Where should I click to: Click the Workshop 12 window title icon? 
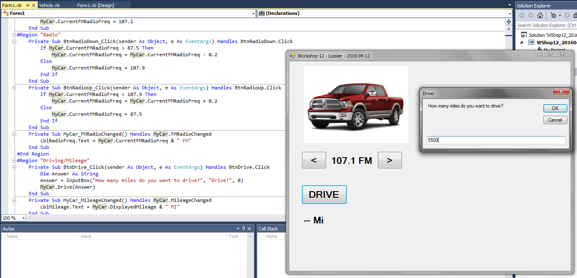point(292,55)
